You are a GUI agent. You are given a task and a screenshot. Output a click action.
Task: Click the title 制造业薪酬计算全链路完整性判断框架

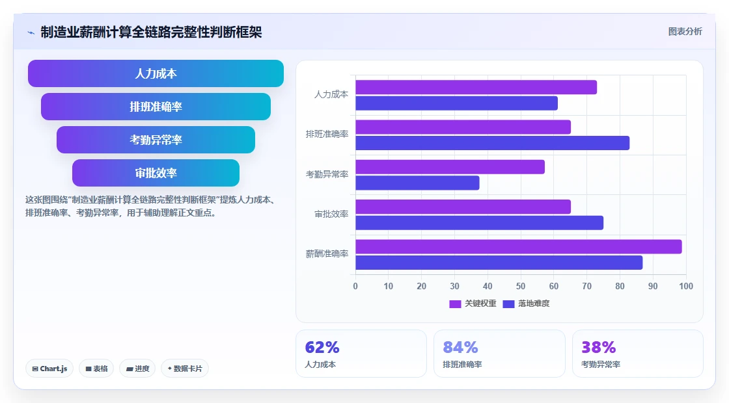(x=151, y=32)
